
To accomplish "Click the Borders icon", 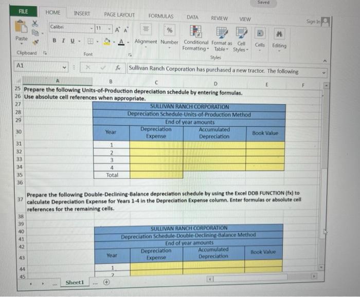I will click(91, 41).
